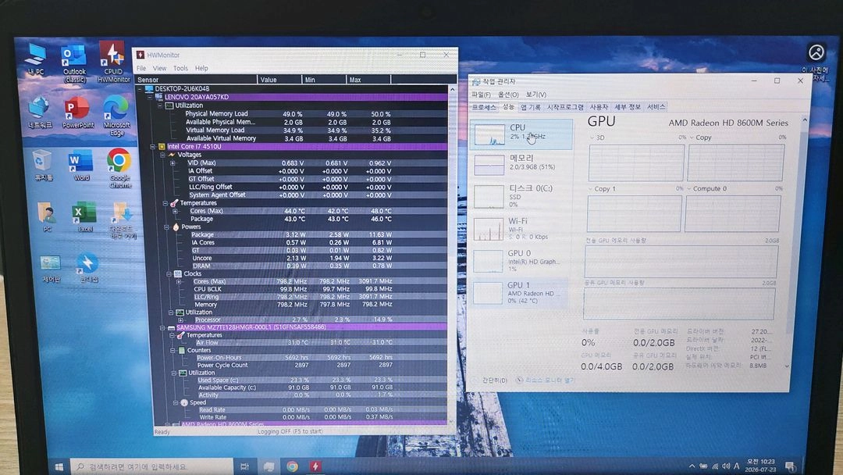
Task: Open the 리소스 모니터 열기 link
Action: pyautogui.click(x=545, y=380)
